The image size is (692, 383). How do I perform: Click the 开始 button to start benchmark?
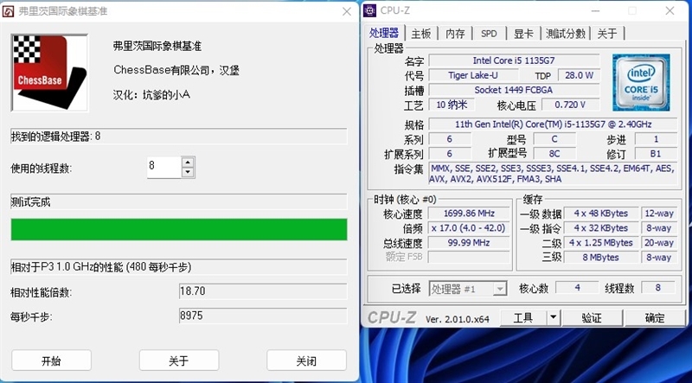51,361
